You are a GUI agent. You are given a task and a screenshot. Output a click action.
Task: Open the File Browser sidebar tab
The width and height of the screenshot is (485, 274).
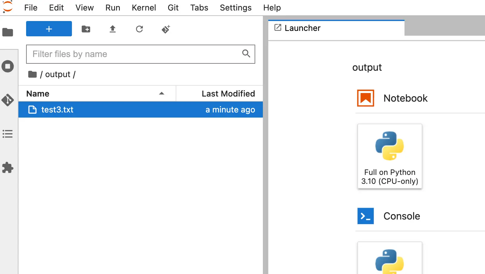coord(8,32)
